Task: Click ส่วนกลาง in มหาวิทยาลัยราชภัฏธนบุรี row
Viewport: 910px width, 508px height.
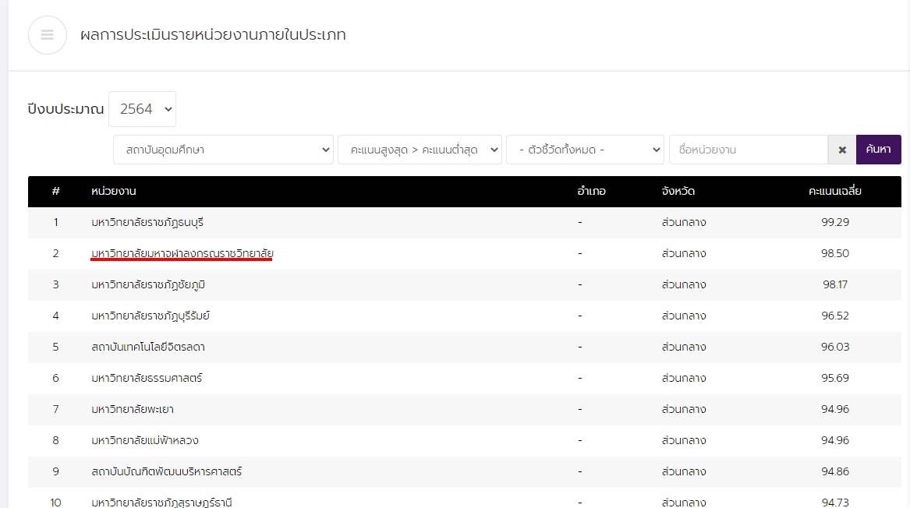Action: [684, 223]
